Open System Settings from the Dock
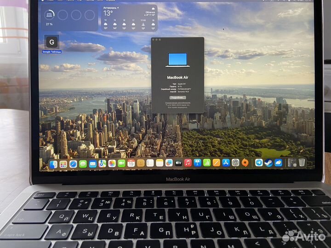The image size is (331, 248). [x=235, y=163]
